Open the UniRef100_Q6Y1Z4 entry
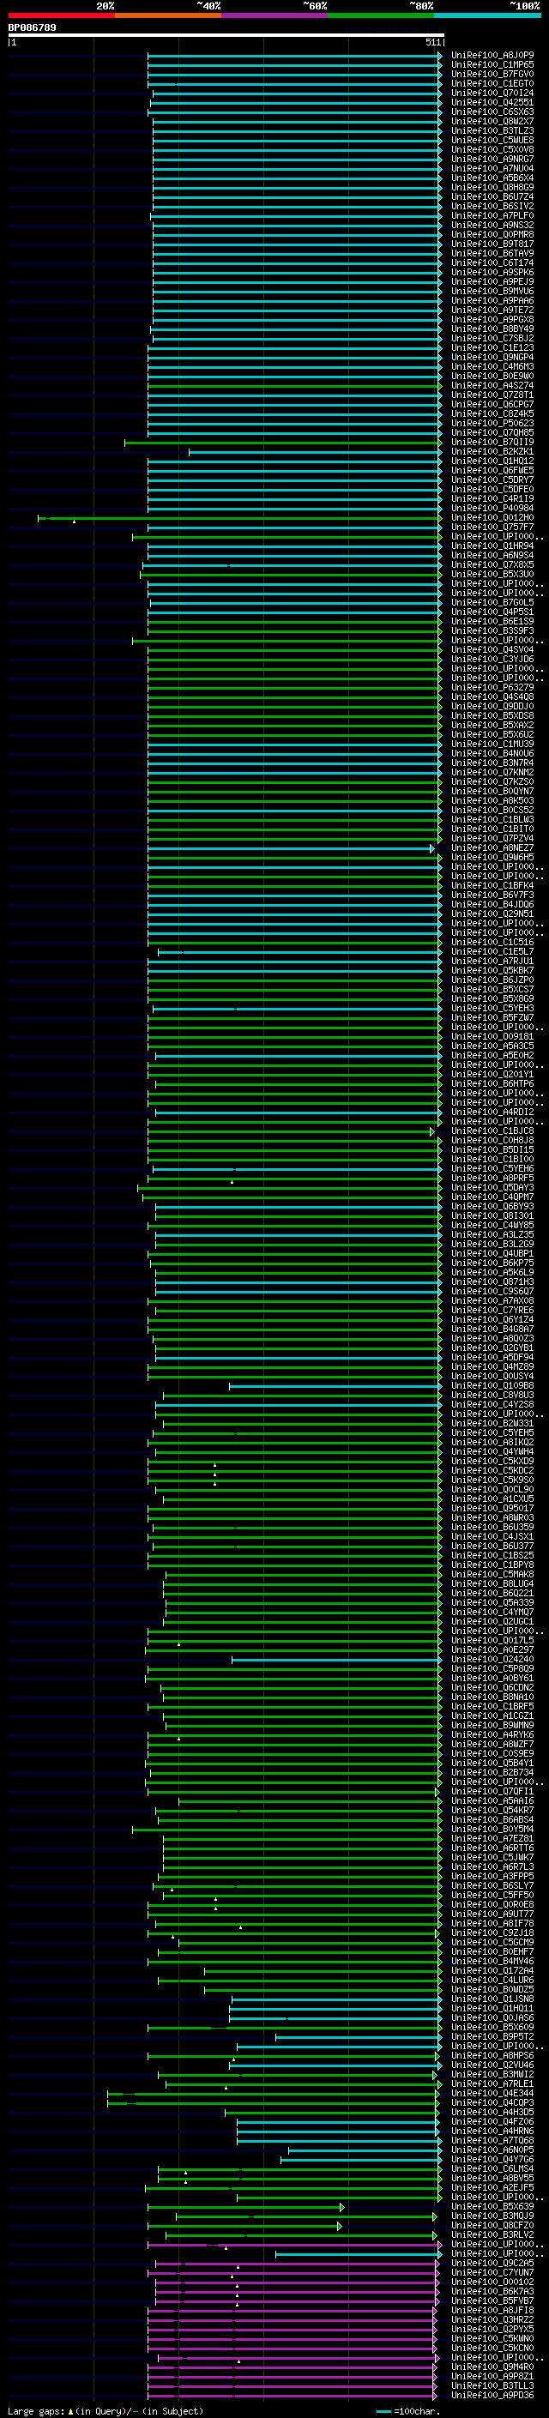The image size is (549, 2418). [x=492, y=1320]
